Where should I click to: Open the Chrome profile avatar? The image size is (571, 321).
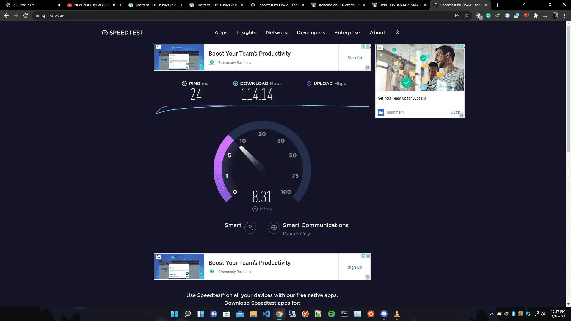pos(555,15)
